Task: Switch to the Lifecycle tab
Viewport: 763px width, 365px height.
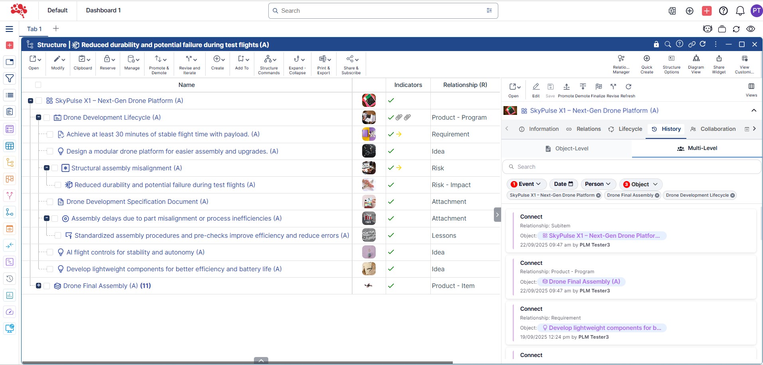Action: tap(625, 129)
